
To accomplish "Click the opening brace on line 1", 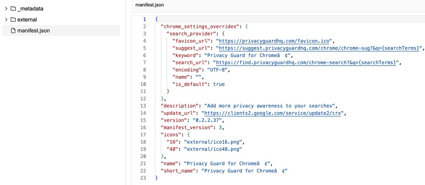I will point(156,19).
